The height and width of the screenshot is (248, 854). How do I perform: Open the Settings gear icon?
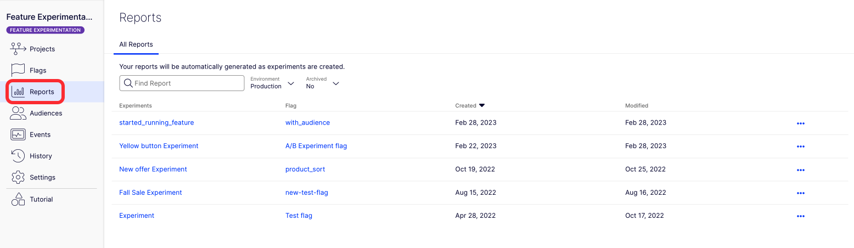[x=18, y=177]
